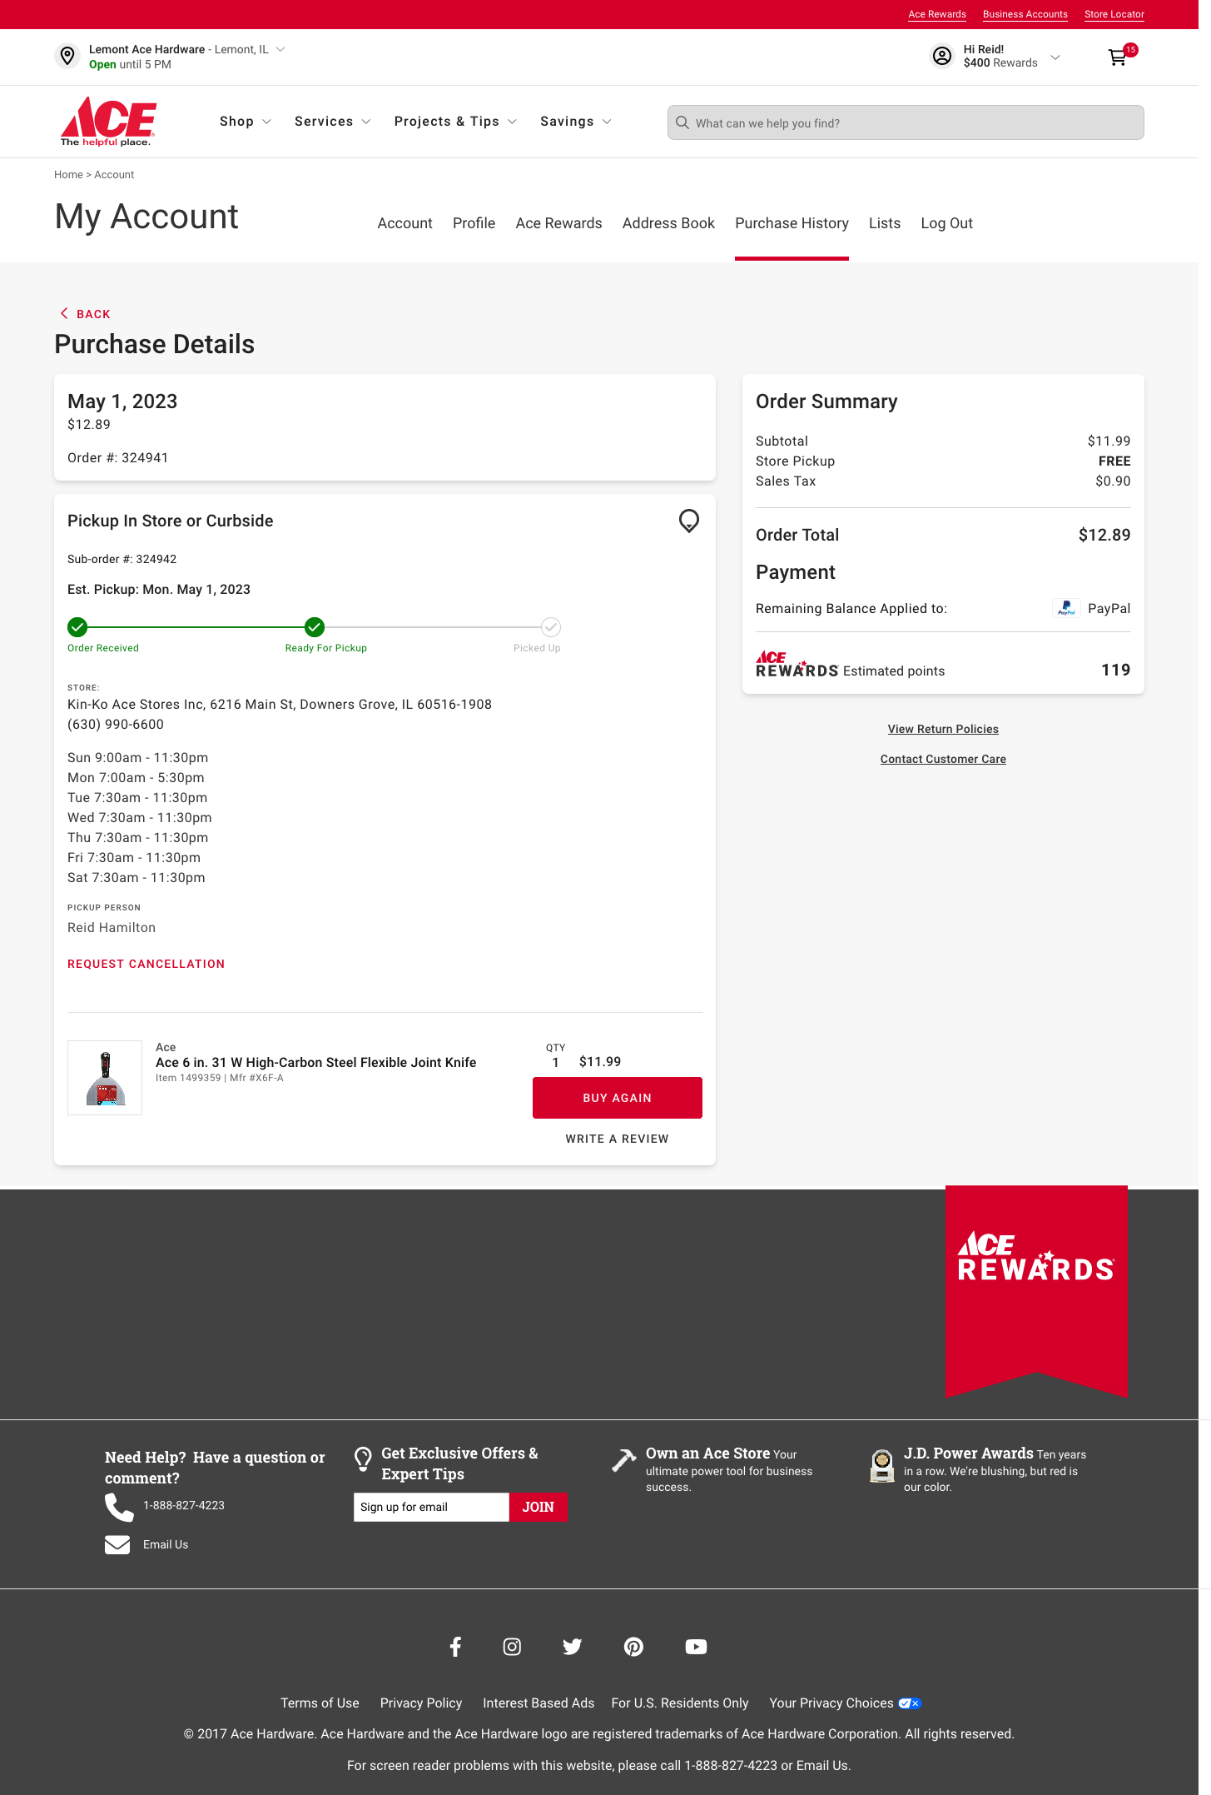Viewport: 1211px width, 1795px height.
Task: Open the shopping cart icon
Action: pos(1117,57)
